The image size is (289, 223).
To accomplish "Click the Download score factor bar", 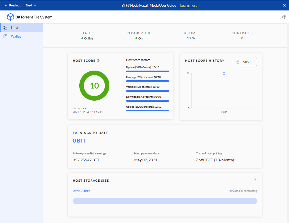I will click(147, 101).
